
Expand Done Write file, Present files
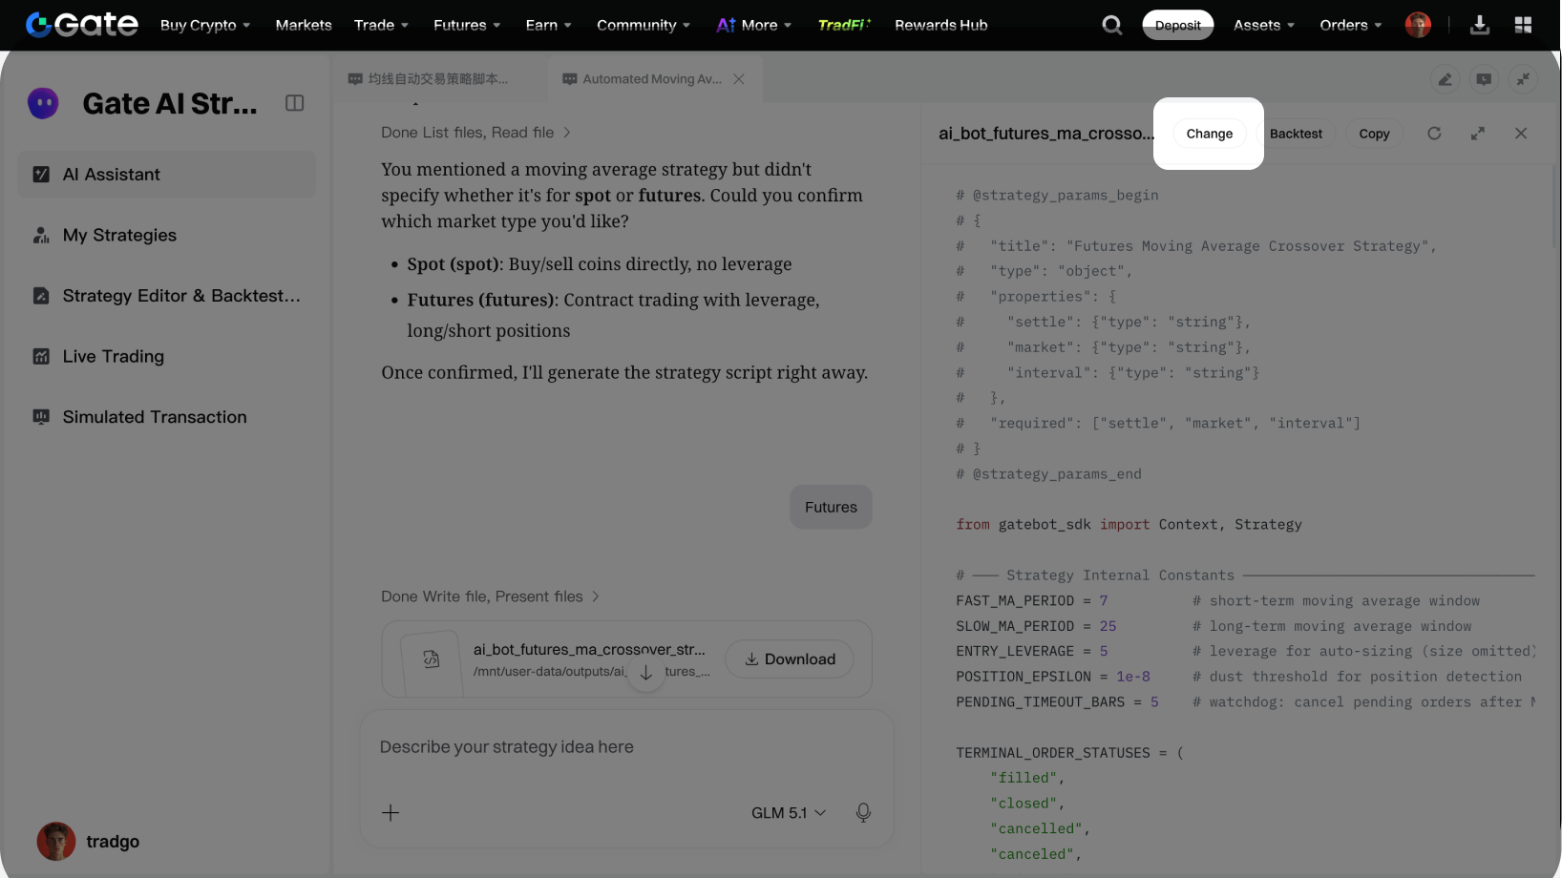[x=490, y=596]
